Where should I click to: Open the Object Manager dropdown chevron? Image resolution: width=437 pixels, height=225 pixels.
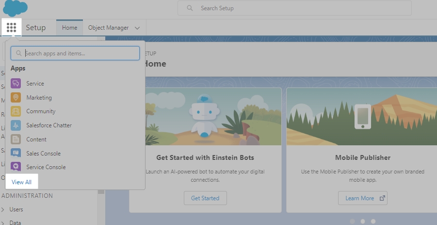coord(137,28)
